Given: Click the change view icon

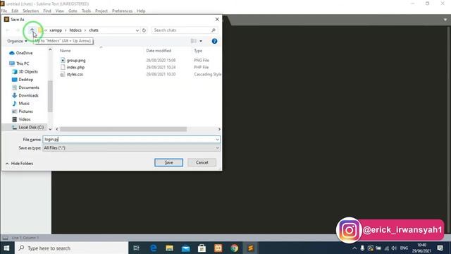Looking at the screenshot, I should pyautogui.click(x=194, y=41).
